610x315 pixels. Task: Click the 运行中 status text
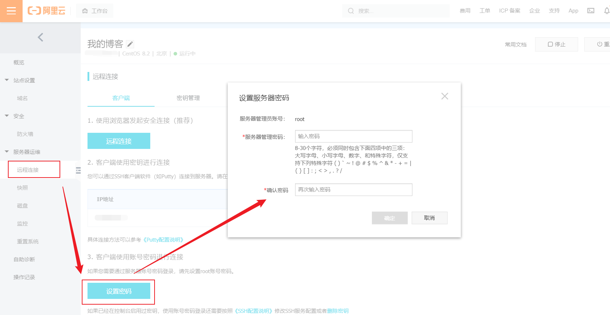[187, 54]
